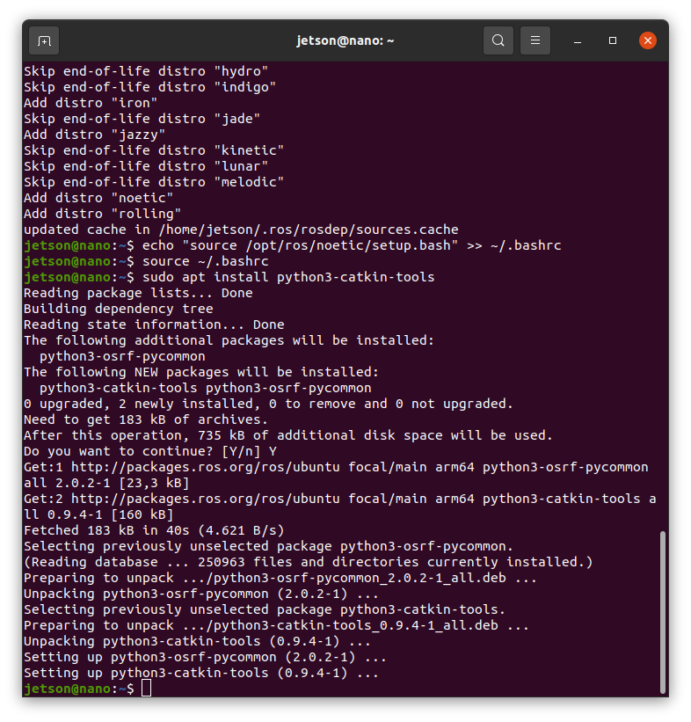Click the echo source setup.bash command
Screen dimensions: 691x722
(352, 245)
